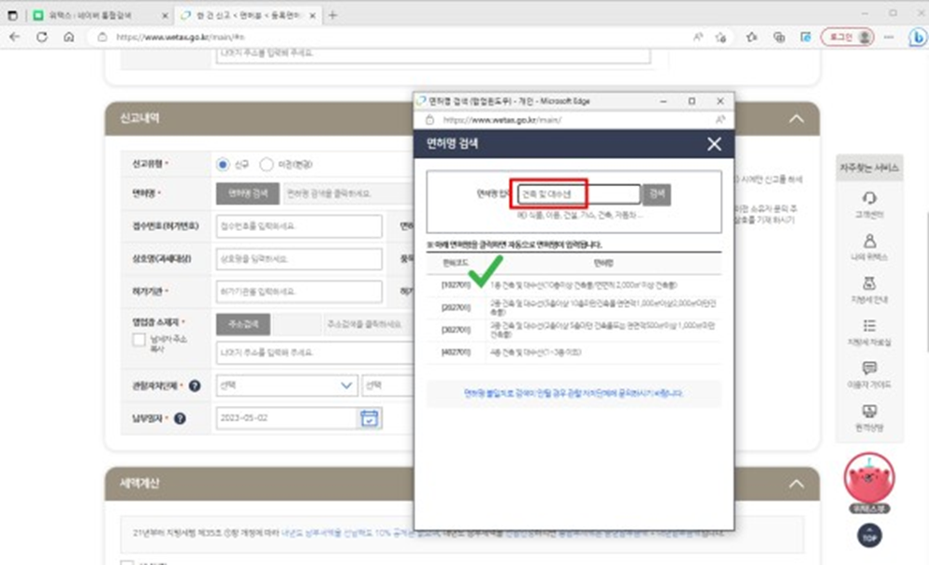Click the 지방세 안내 money bag icon
The width and height of the screenshot is (929, 565).
(x=870, y=282)
